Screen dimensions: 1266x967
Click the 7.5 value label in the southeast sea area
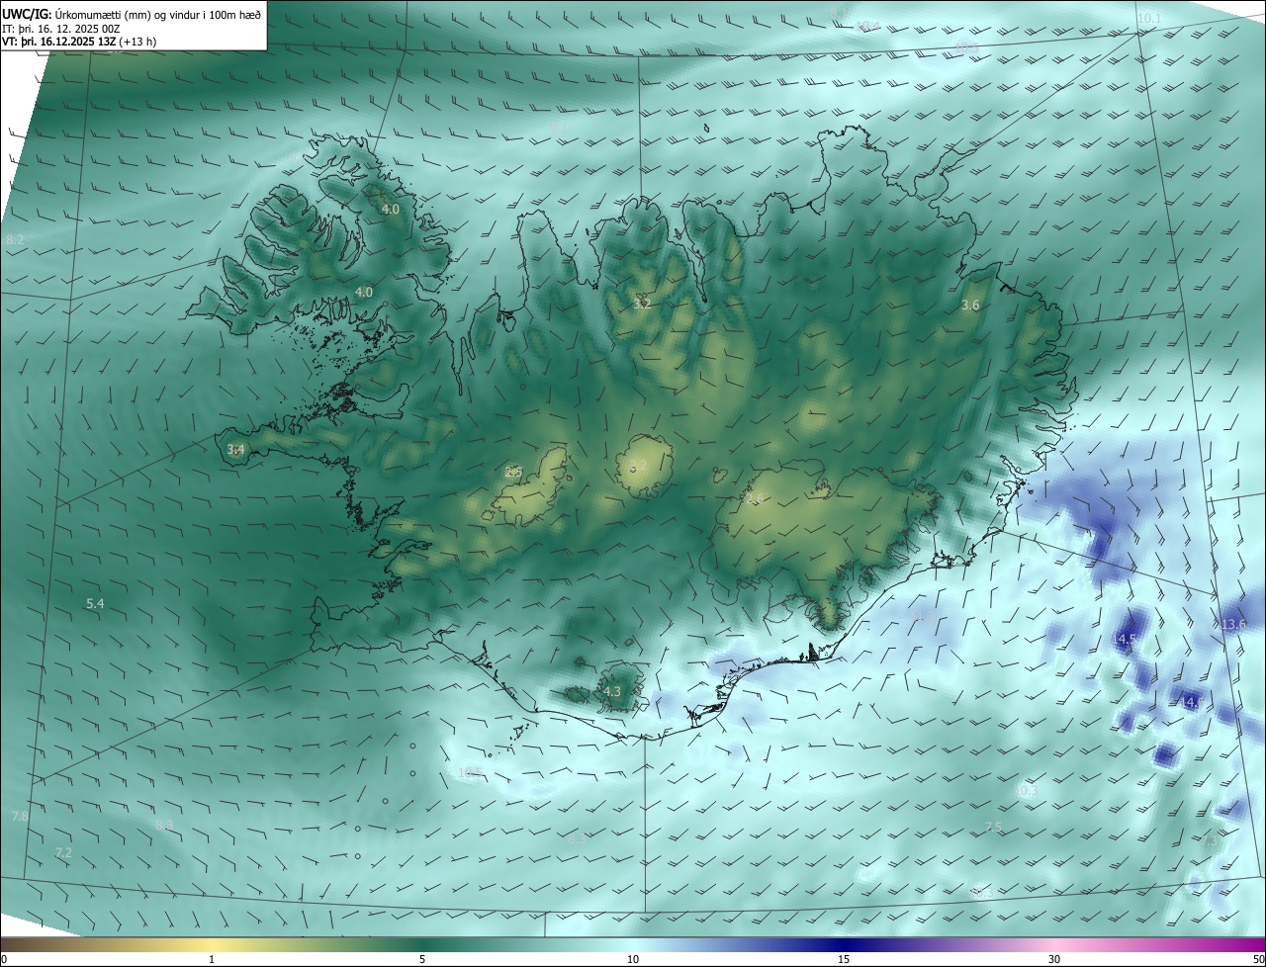click(993, 827)
